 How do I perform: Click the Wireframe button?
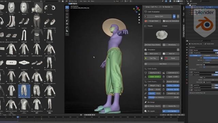171,45
